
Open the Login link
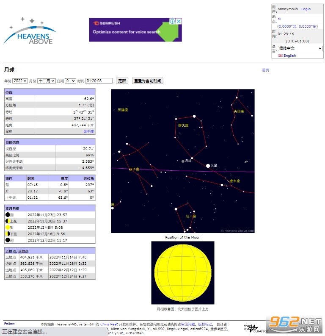pyautogui.click(x=306, y=9)
